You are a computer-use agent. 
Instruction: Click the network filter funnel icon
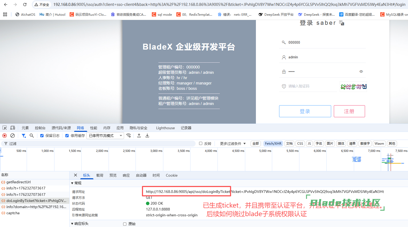24,136
